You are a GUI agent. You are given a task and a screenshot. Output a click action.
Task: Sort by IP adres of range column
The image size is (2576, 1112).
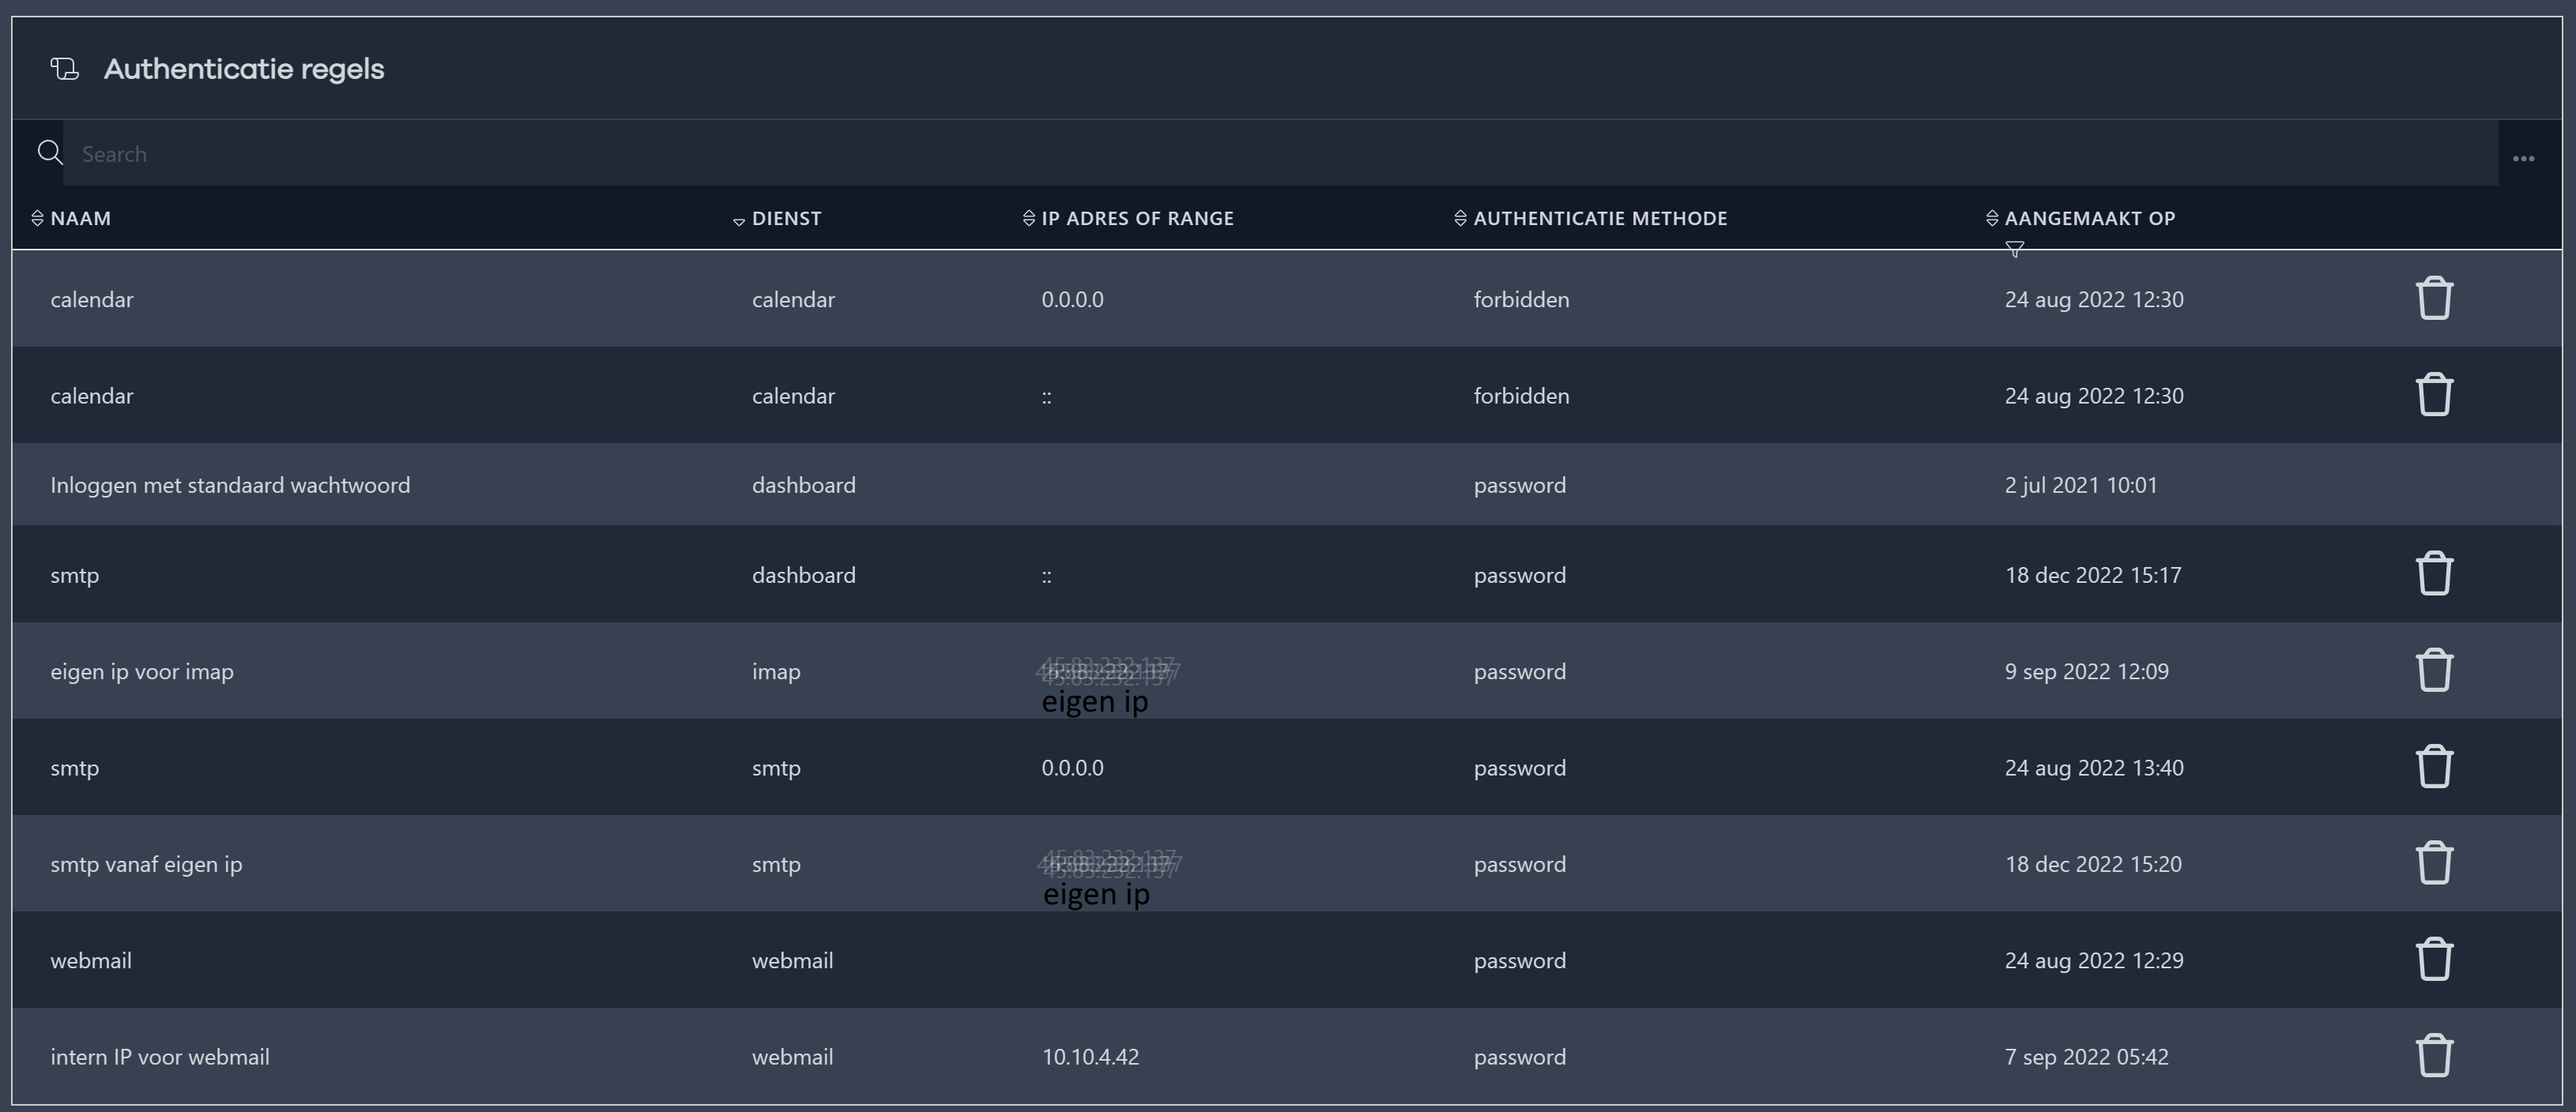(1136, 218)
